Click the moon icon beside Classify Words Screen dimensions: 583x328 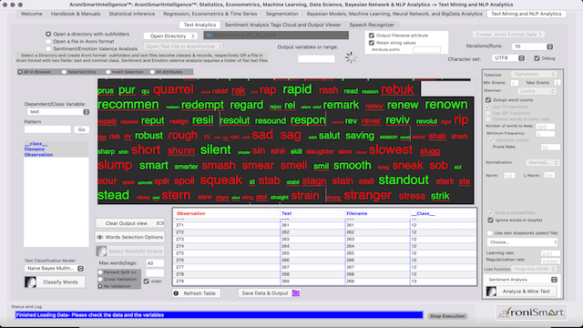[30, 282]
